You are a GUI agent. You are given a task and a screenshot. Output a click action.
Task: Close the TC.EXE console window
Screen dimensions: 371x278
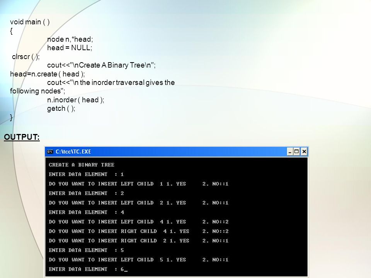304,151
